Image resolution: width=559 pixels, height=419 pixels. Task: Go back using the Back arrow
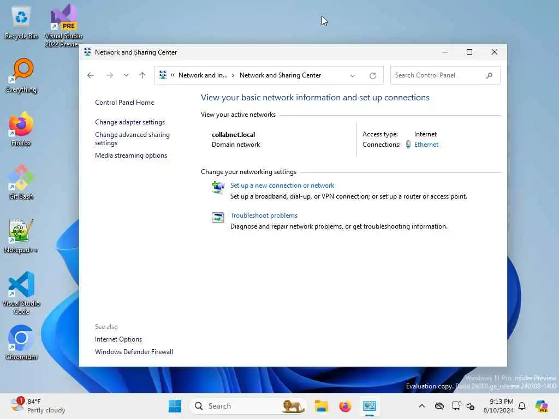pos(91,75)
